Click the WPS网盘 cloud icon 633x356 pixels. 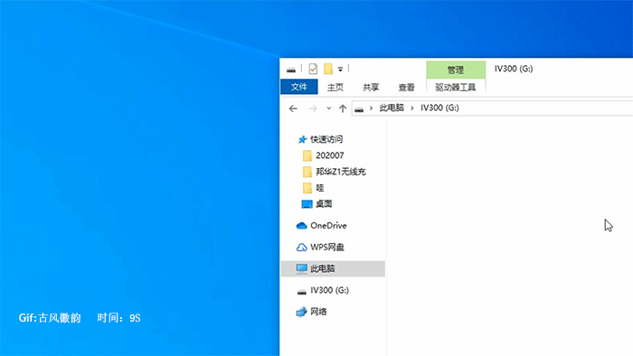coord(301,248)
